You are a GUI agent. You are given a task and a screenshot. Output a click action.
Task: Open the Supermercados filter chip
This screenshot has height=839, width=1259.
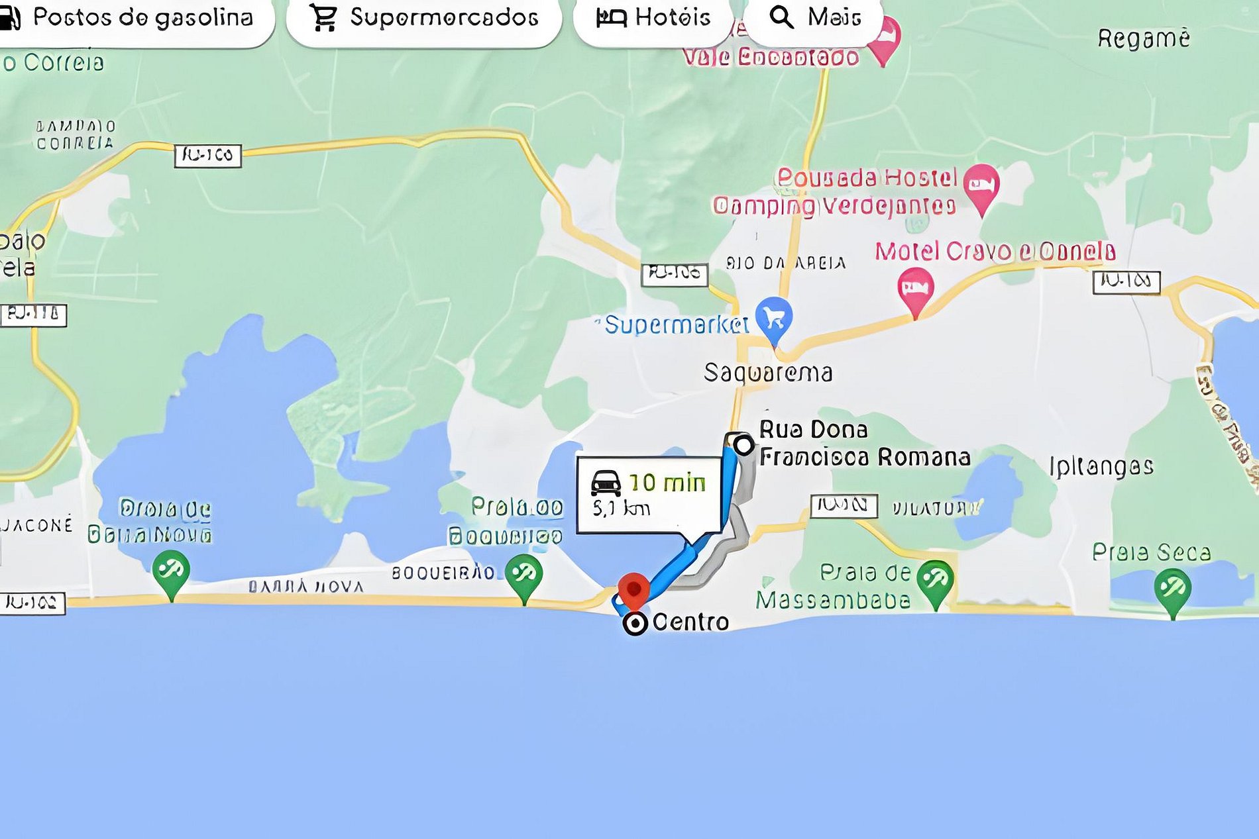click(424, 19)
